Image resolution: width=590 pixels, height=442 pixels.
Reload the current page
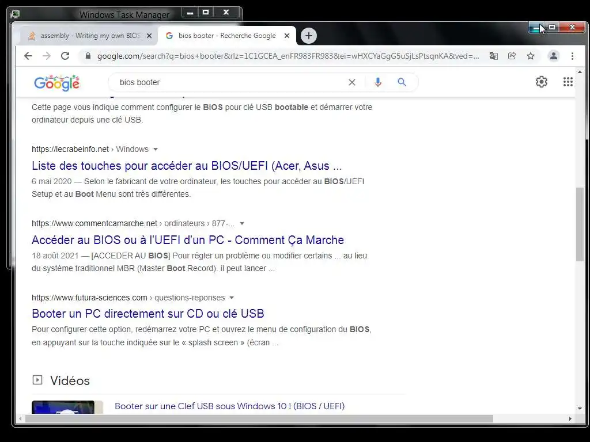coord(65,56)
